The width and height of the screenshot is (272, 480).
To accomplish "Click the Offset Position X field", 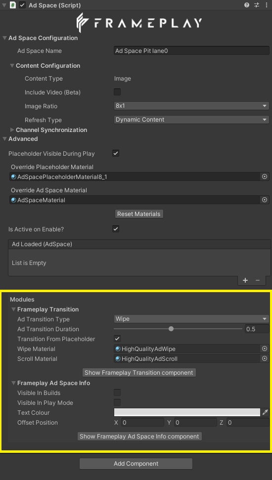I will tap(143, 423).
